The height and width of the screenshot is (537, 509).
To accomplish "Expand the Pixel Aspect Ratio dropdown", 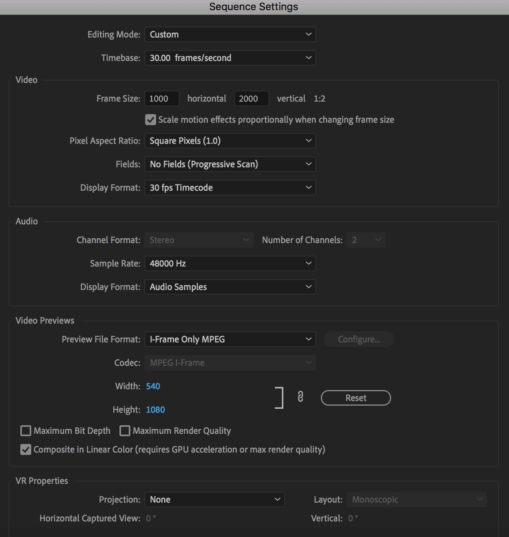I will click(230, 141).
